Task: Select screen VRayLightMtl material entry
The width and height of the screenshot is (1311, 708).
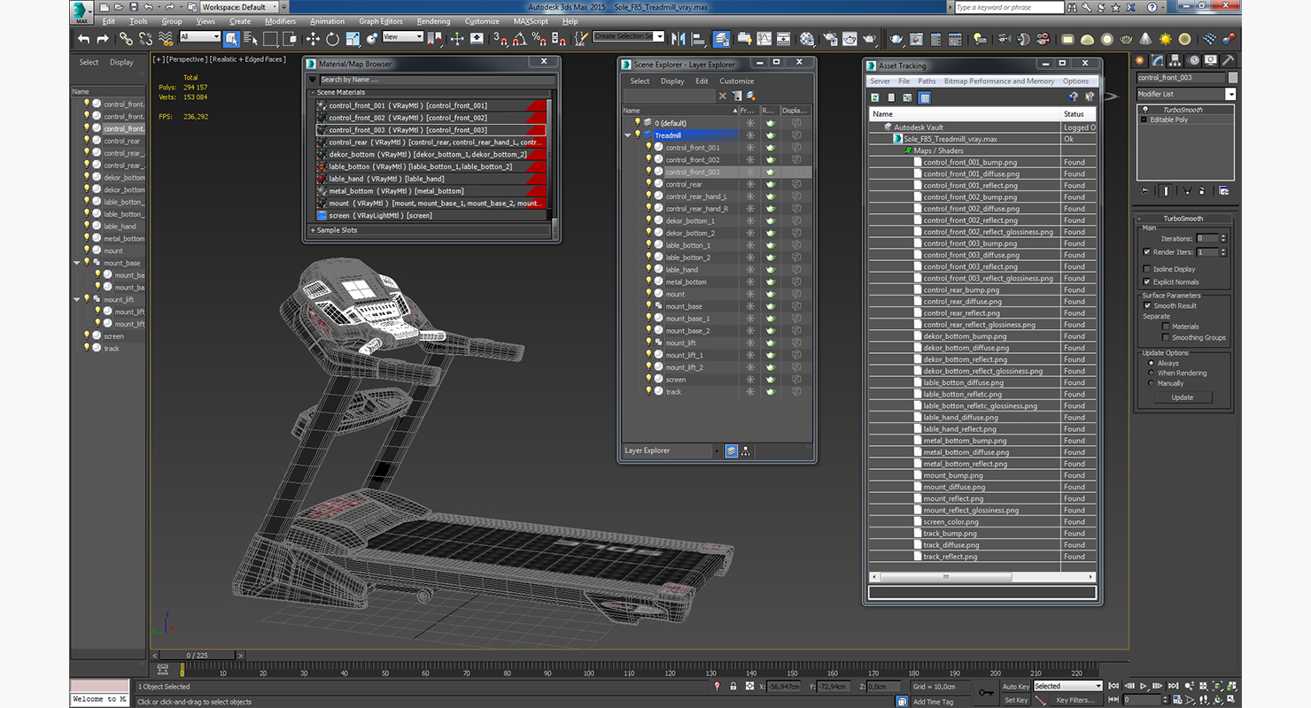Action: [x=431, y=215]
